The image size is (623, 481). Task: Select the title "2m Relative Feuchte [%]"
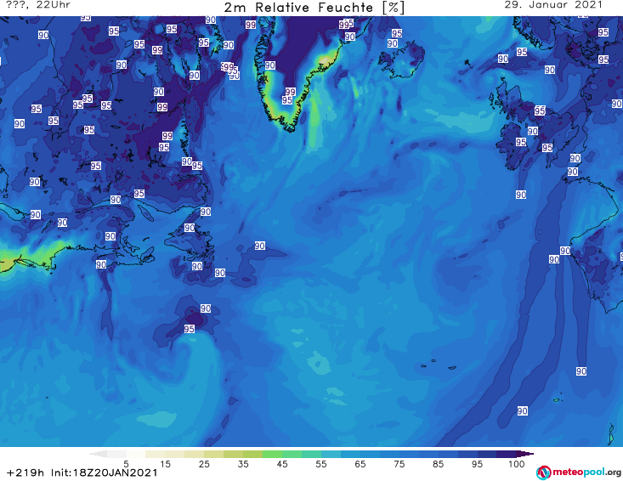[x=314, y=8]
